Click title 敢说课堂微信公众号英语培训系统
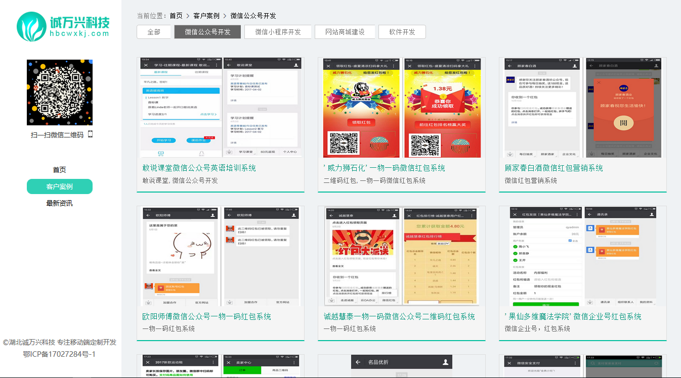Image resolution: width=681 pixels, height=378 pixels. pyautogui.click(x=199, y=168)
